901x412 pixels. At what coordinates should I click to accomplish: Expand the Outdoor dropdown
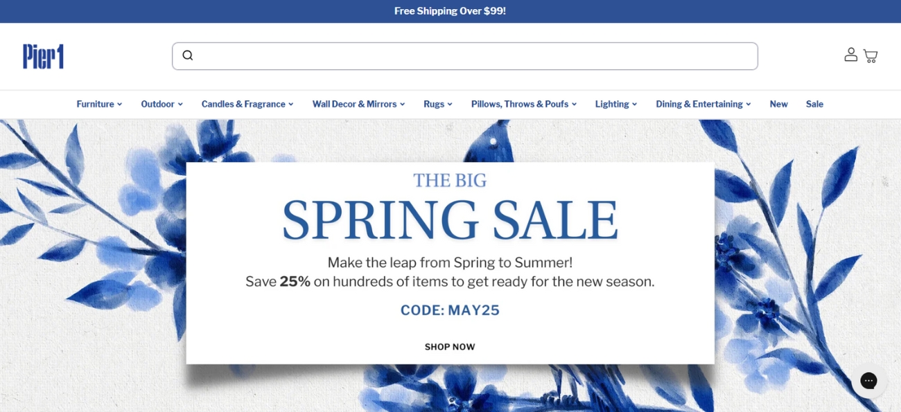(x=161, y=104)
